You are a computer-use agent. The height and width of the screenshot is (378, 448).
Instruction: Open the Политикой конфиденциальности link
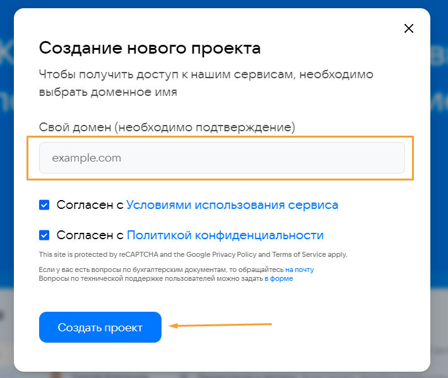pyautogui.click(x=225, y=235)
